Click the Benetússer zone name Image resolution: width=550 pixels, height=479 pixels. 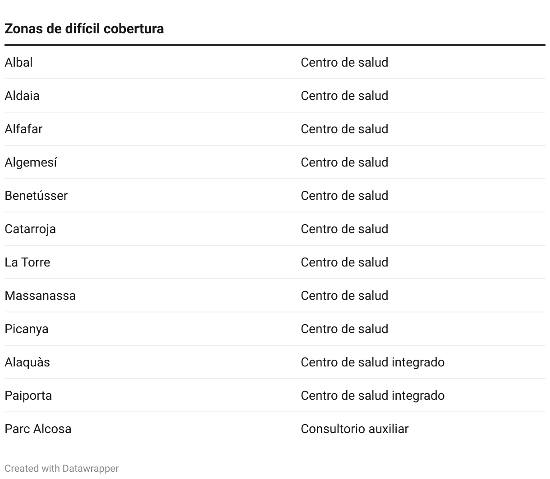(x=36, y=195)
